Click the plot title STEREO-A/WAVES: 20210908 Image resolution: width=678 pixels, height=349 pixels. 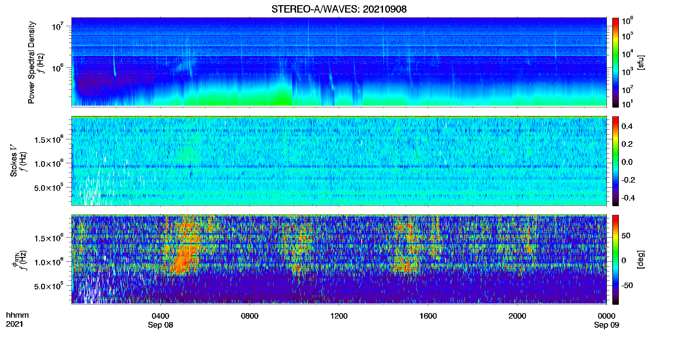point(339,9)
